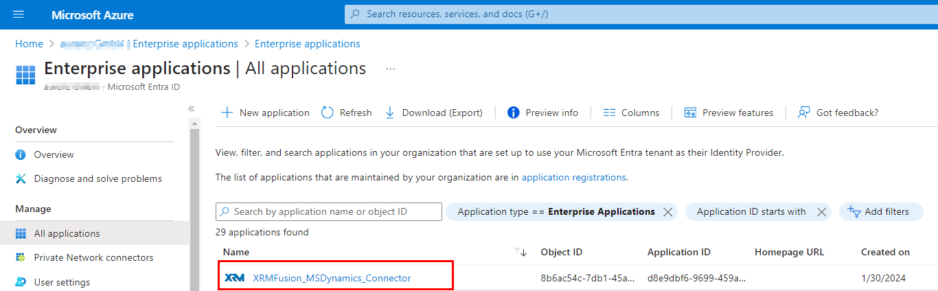Refresh the applications list
This screenshot has width=938, height=291.
point(346,113)
